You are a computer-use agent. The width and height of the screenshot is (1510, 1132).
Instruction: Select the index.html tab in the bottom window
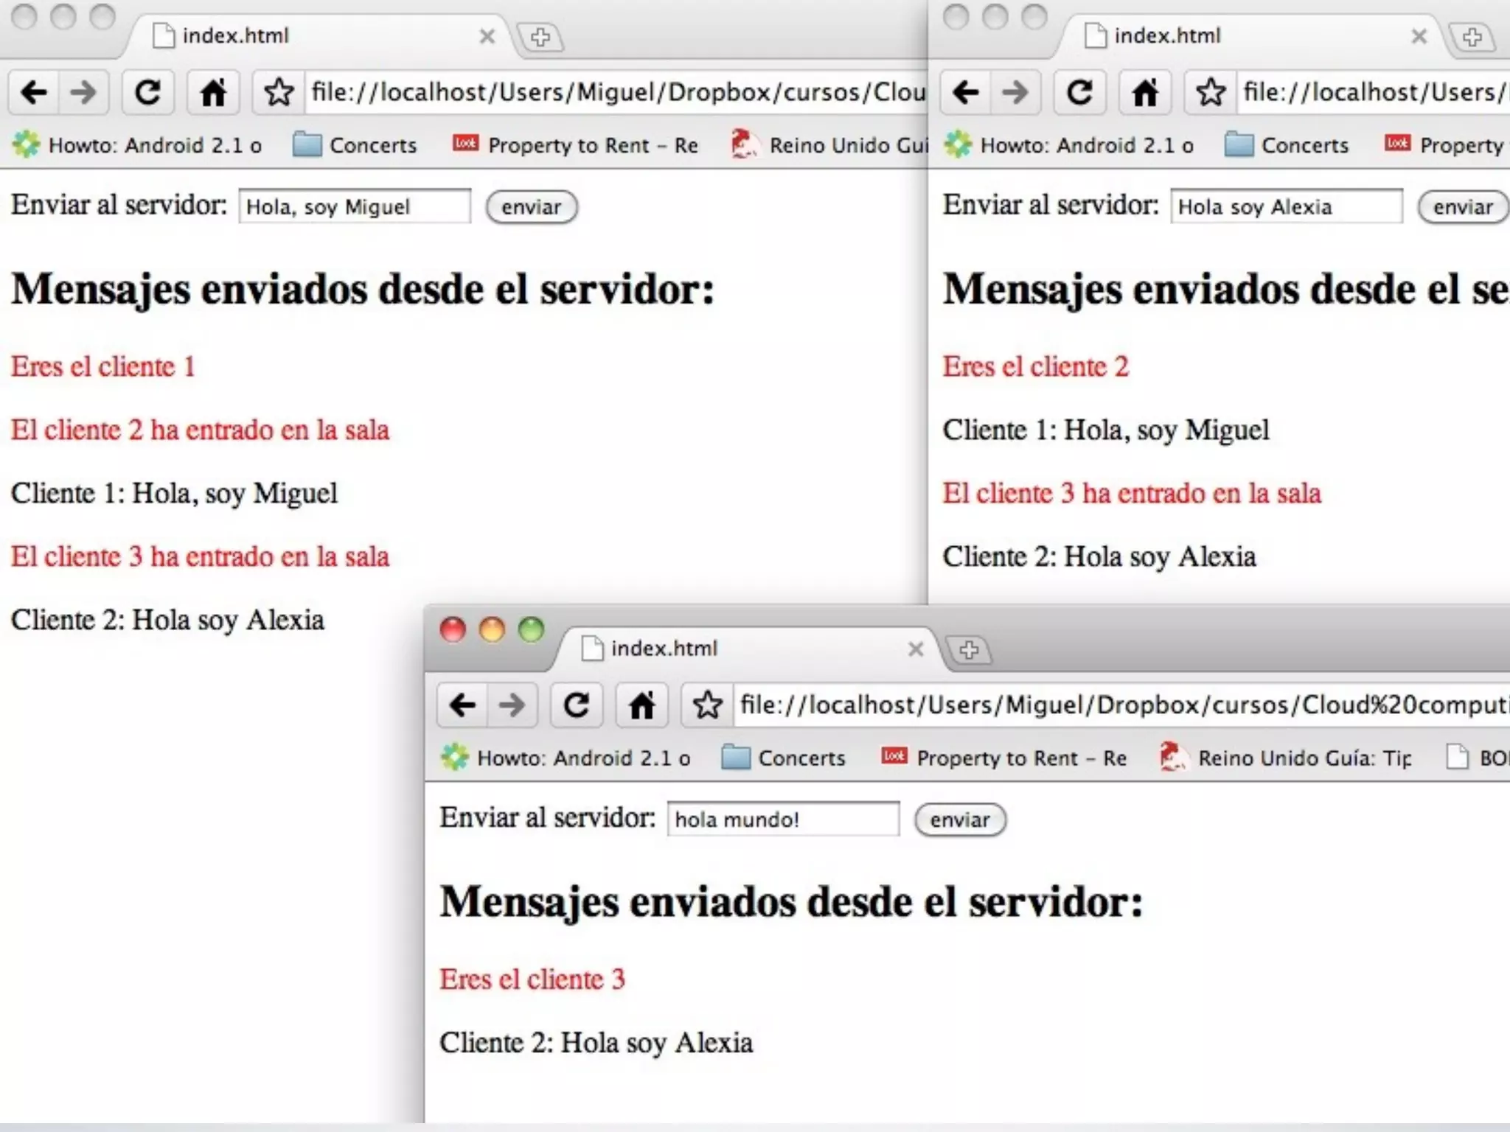point(664,649)
